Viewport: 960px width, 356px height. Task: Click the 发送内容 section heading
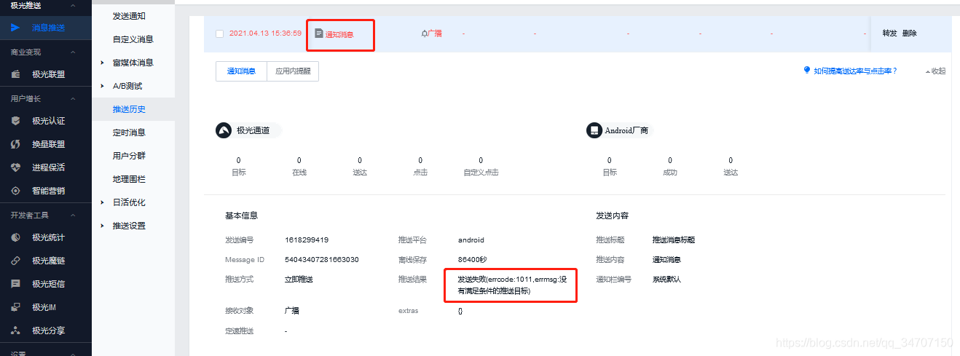pyautogui.click(x=613, y=216)
